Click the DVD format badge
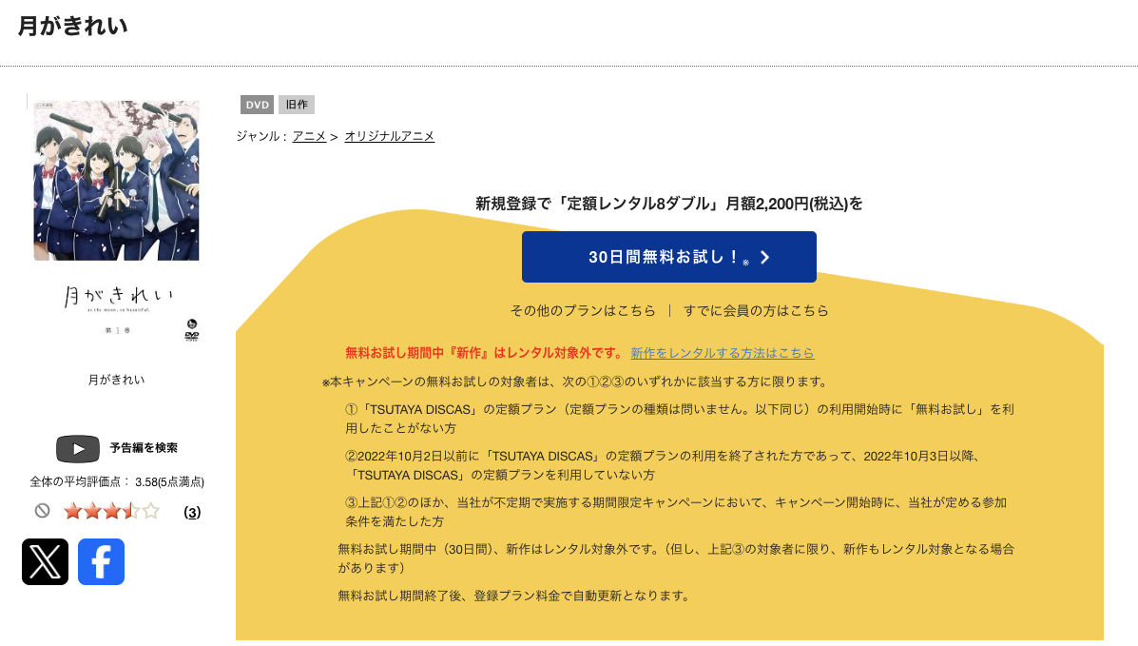The width and height of the screenshot is (1138, 646). (x=257, y=105)
